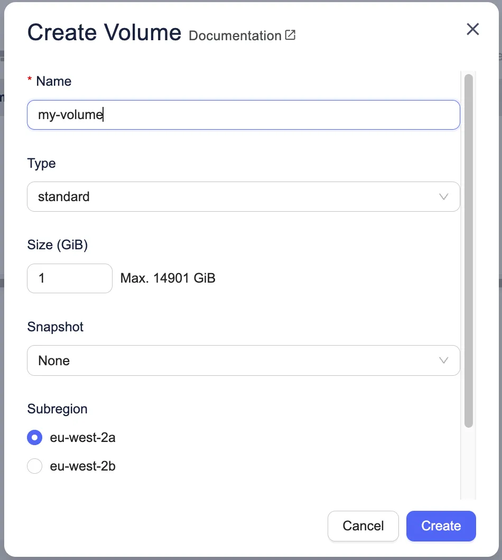Close the Create Volume dialog
502x560 pixels.
point(472,30)
